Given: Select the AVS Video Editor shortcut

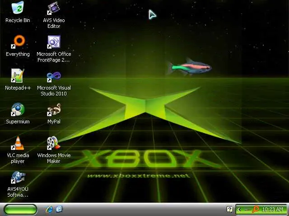Looking at the screenshot, I should [54, 8].
